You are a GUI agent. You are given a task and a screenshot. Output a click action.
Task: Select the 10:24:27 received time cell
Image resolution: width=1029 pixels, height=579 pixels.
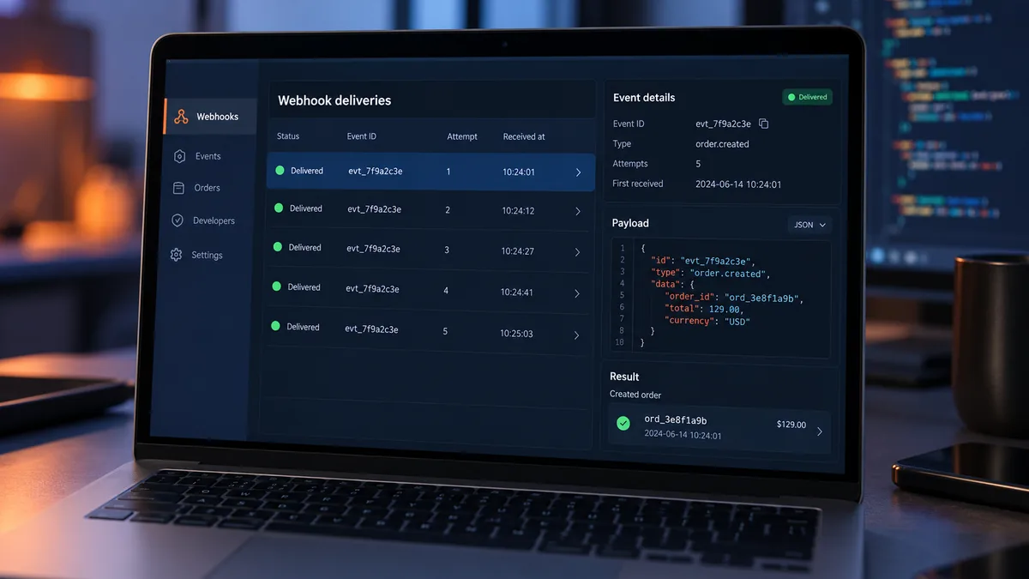[x=518, y=251]
